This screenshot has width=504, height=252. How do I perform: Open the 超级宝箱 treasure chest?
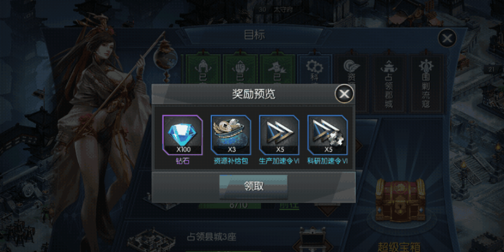point(400,201)
